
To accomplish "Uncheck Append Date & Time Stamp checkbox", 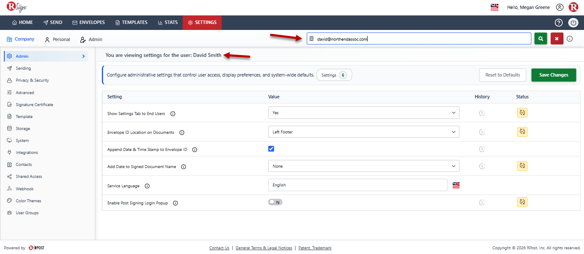I will click(271, 149).
